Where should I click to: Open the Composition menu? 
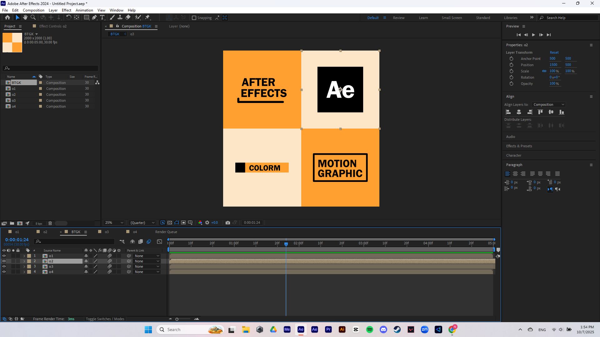click(33, 10)
